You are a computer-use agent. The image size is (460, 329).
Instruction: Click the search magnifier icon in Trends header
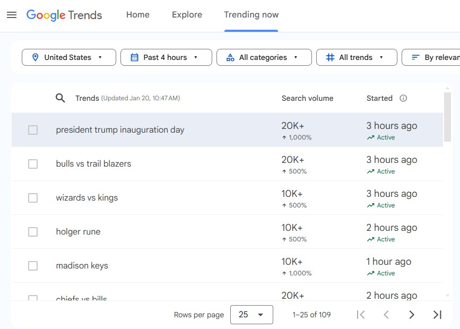[x=60, y=98]
